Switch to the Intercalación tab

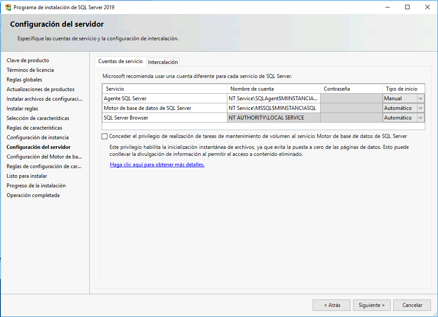pos(163,62)
